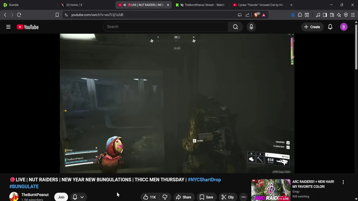This screenshot has height=201, width=358.
Task: Dislike the video
Action: point(165,197)
